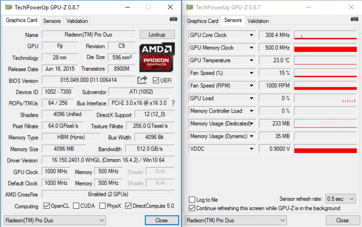
Task: Select Graphics Card tab in left window
Action: point(22,20)
